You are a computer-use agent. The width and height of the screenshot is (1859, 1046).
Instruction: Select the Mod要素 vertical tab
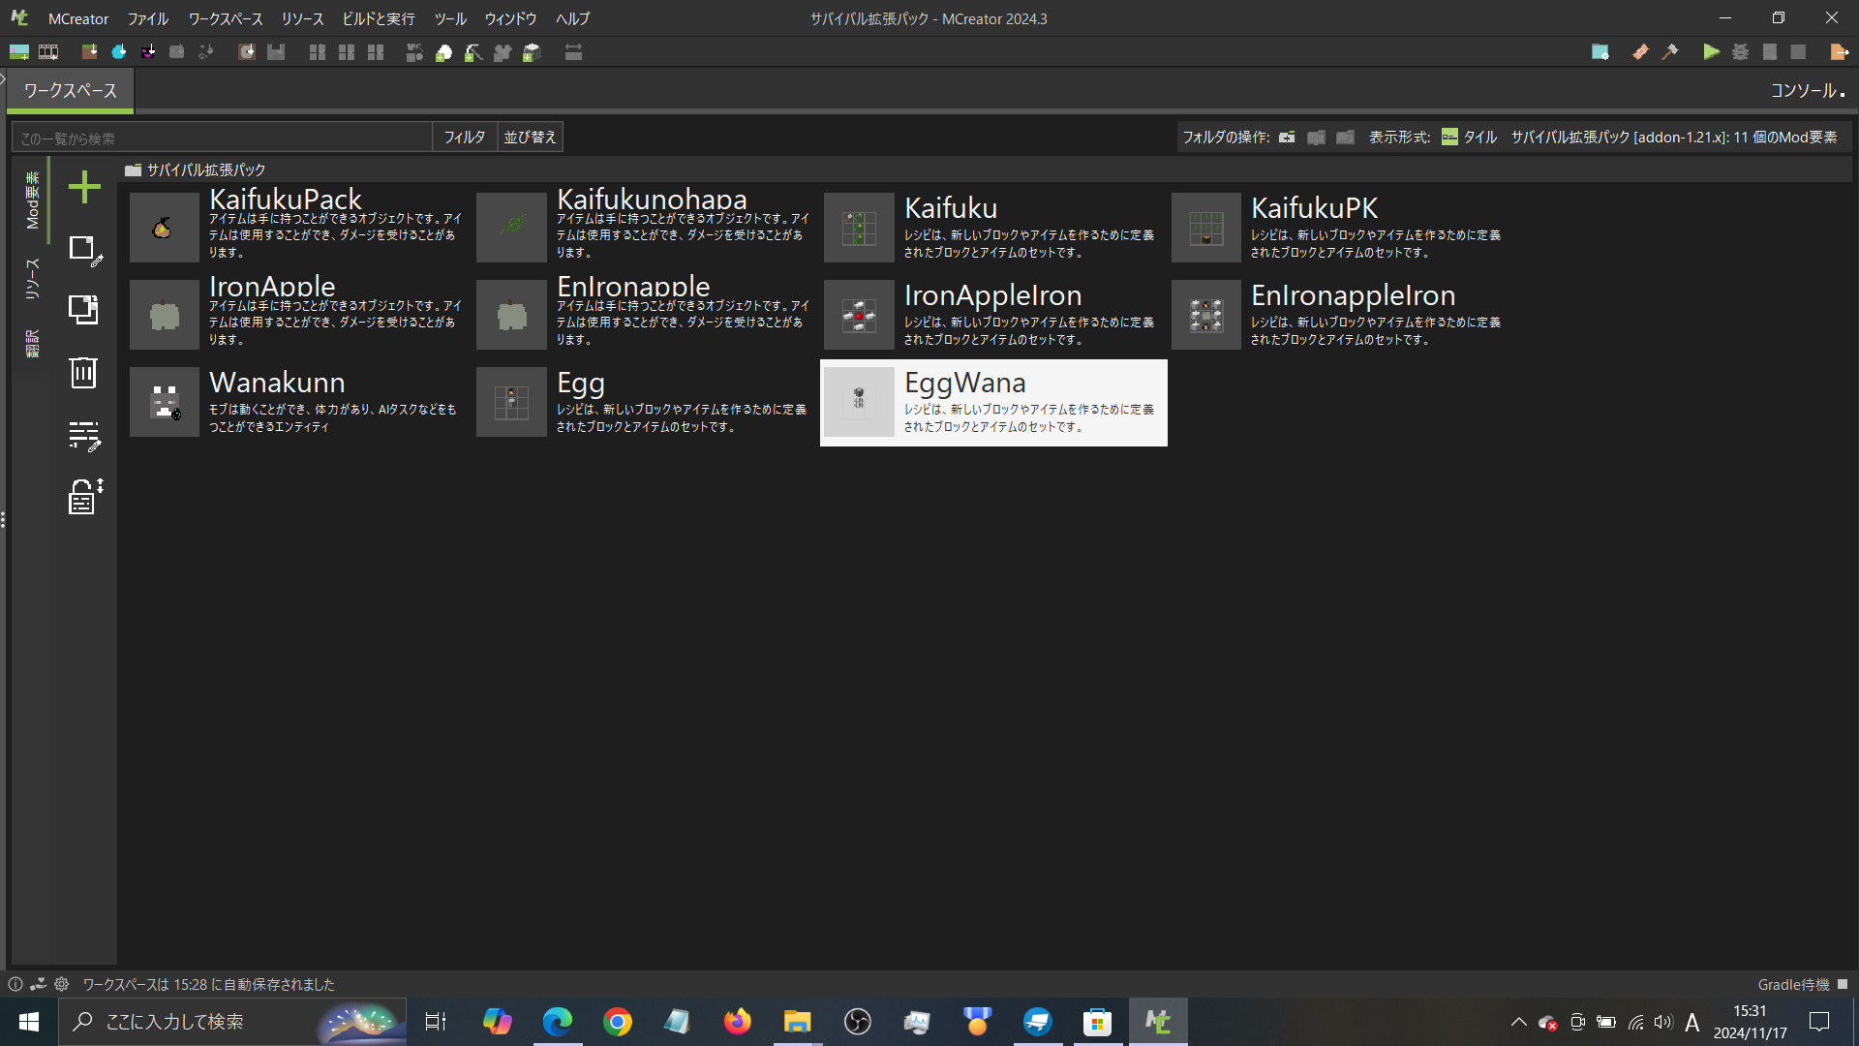(32, 200)
